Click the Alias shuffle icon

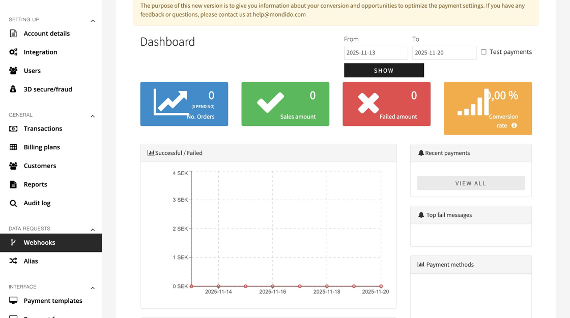pos(13,261)
